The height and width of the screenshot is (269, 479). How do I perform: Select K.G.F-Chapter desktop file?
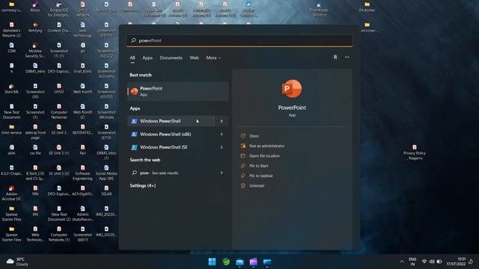[12, 170]
